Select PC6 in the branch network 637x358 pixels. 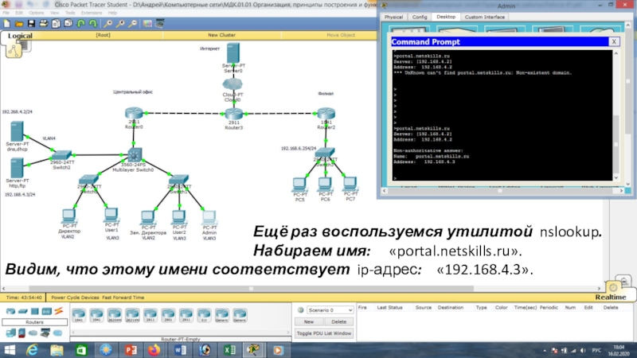point(325,185)
